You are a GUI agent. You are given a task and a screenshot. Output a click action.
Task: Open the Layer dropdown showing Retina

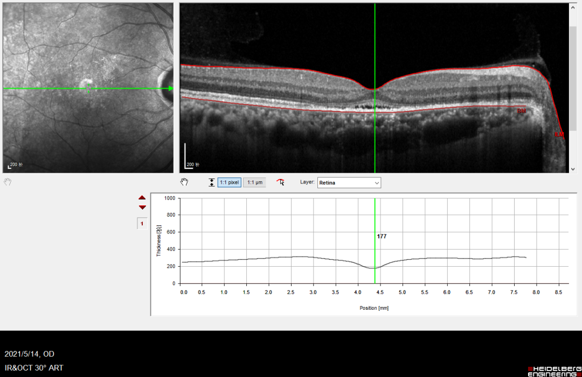pyautogui.click(x=349, y=182)
